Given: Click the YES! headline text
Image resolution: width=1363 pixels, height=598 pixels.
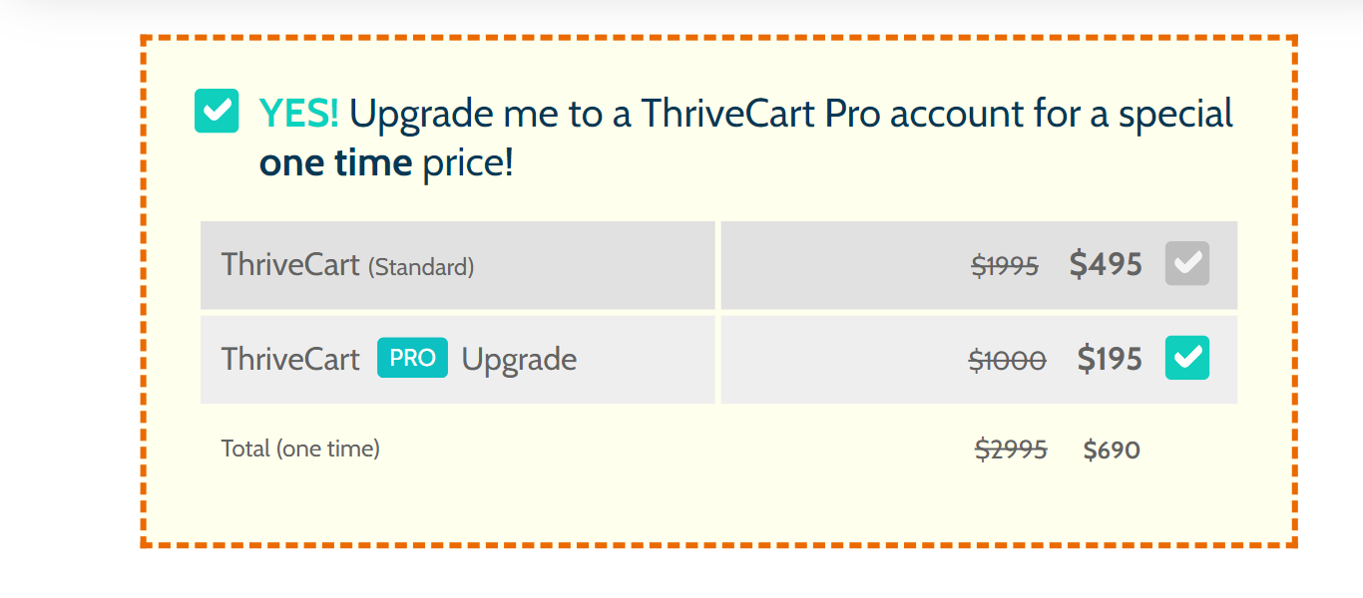Looking at the screenshot, I should (x=299, y=114).
